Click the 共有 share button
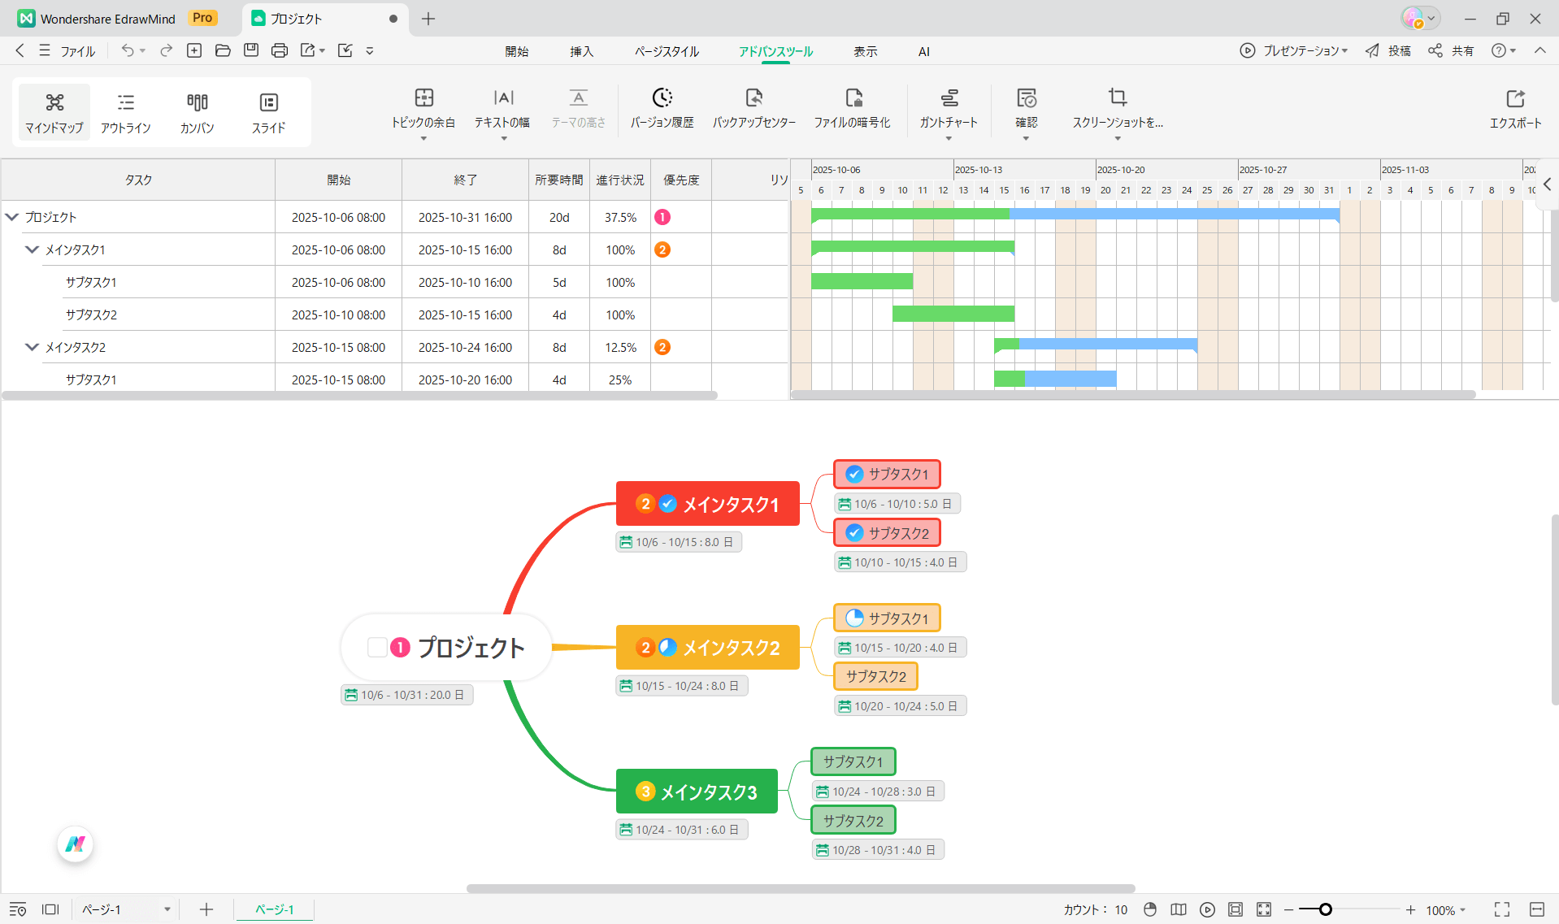Viewport: 1559px width, 924px height. [x=1452, y=50]
